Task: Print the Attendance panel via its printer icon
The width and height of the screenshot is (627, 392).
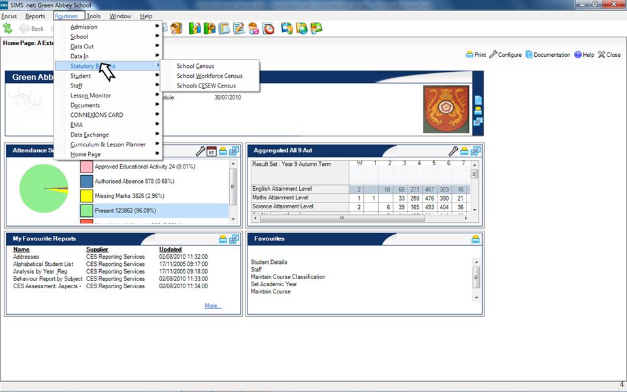Action: pyautogui.click(x=223, y=151)
